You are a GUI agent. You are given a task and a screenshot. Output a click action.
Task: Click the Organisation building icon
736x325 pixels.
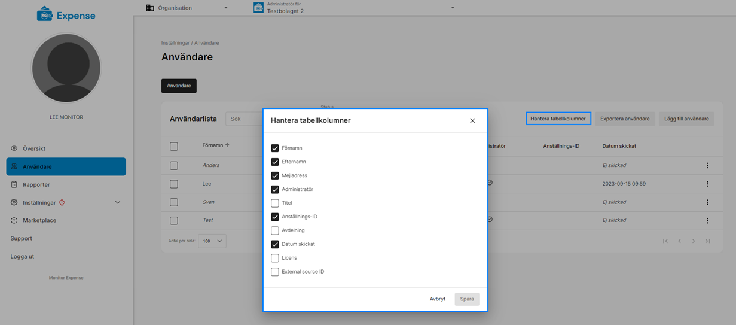tap(150, 8)
